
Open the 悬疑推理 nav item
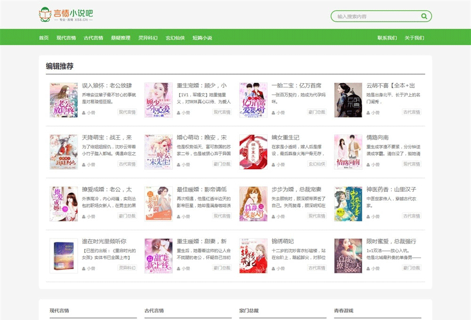[x=121, y=38]
